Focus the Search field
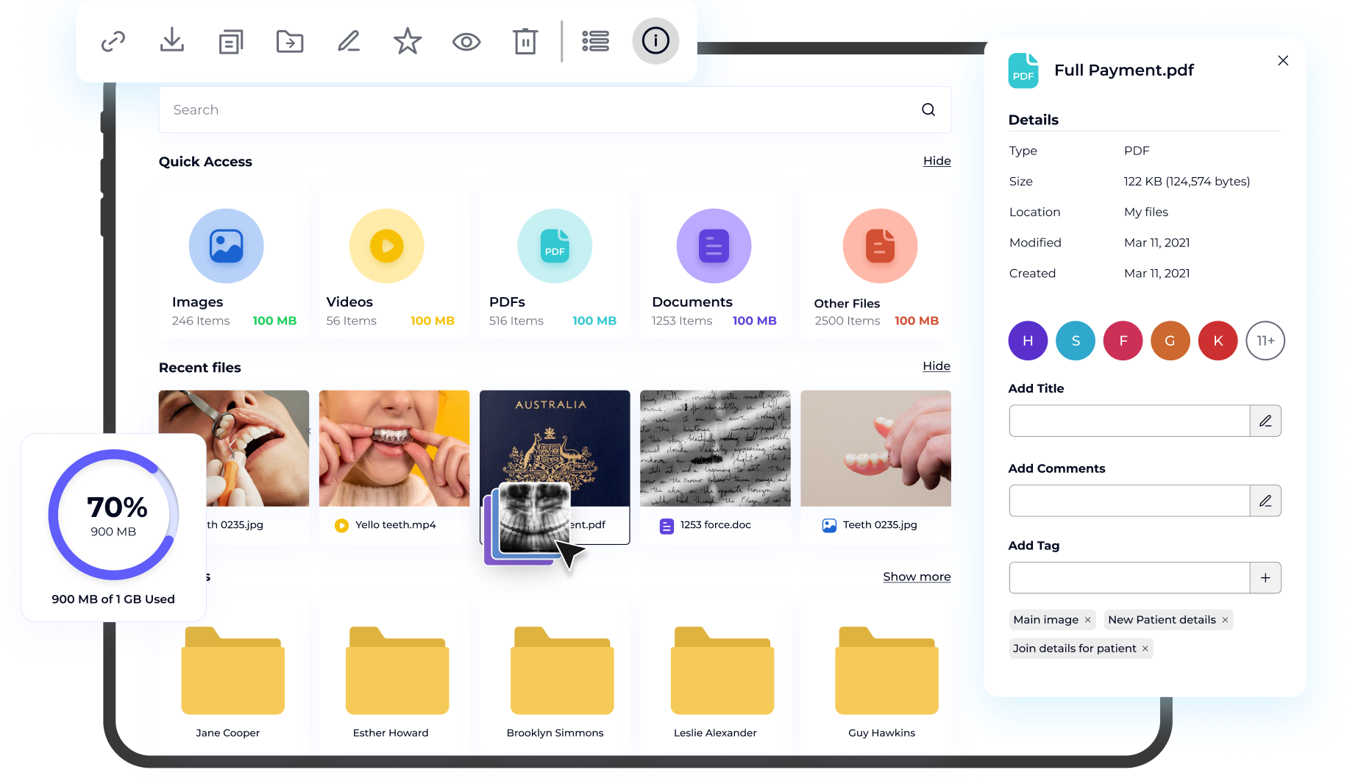This screenshot has width=1361, height=778. (555, 110)
